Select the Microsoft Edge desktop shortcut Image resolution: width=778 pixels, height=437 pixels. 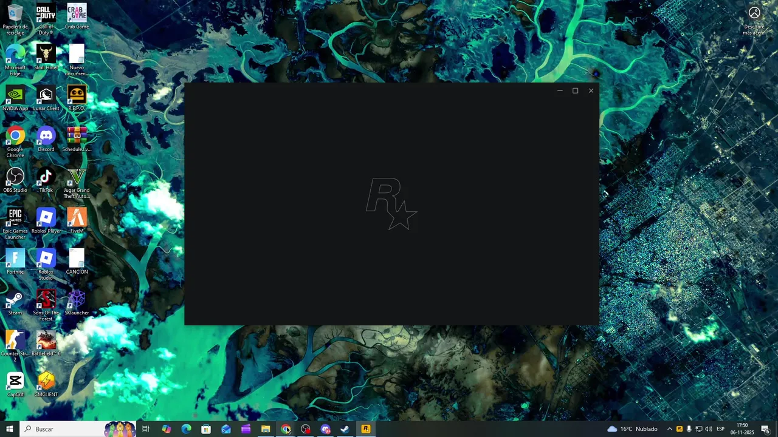pos(15,59)
